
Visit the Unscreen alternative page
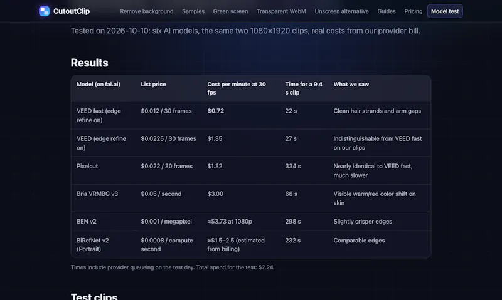pyautogui.click(x=341, y=11)
